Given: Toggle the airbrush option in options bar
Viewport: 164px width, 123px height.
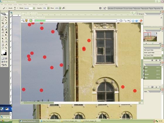Looking at the screenshot, I should coord(64,8).
